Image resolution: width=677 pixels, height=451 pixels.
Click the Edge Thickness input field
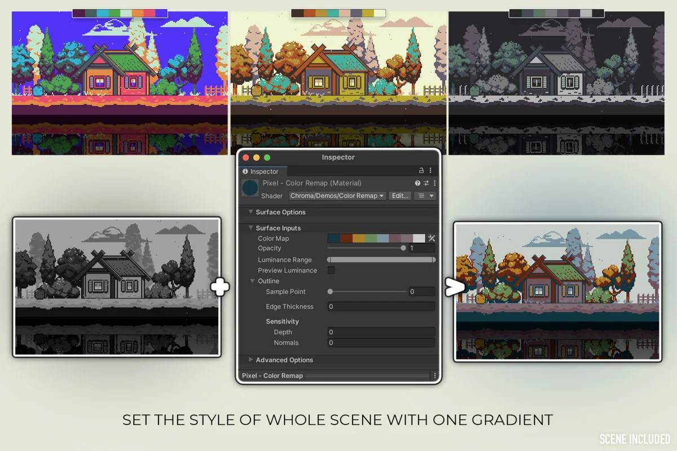(381, 307)
